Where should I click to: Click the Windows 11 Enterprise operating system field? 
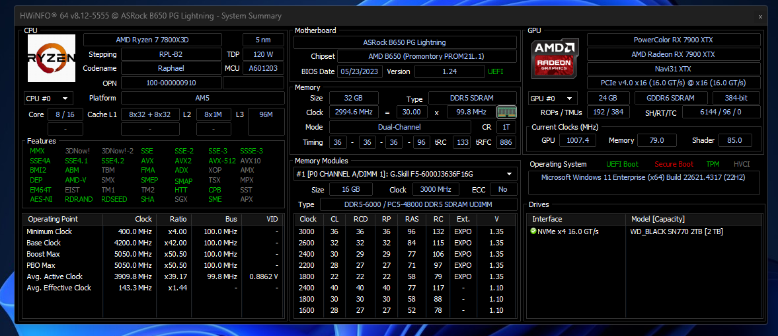coord(643,177)
